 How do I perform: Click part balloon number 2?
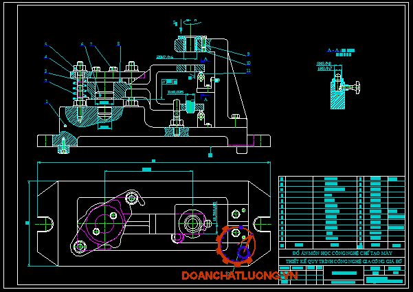(46, 81)
